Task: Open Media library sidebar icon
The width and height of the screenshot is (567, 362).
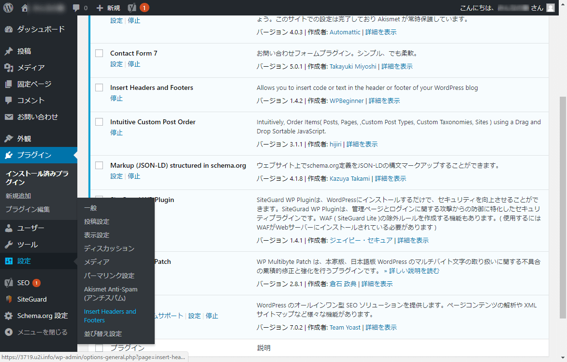Action: pyautogui.click(x=9, y=68)
